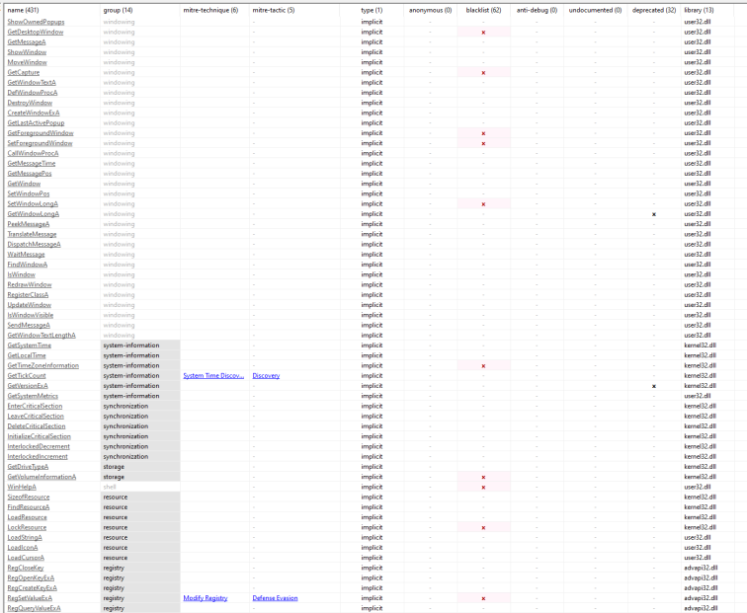Click the MoveWindow import name
Screen dimensions: 747x613
point(27,62)
